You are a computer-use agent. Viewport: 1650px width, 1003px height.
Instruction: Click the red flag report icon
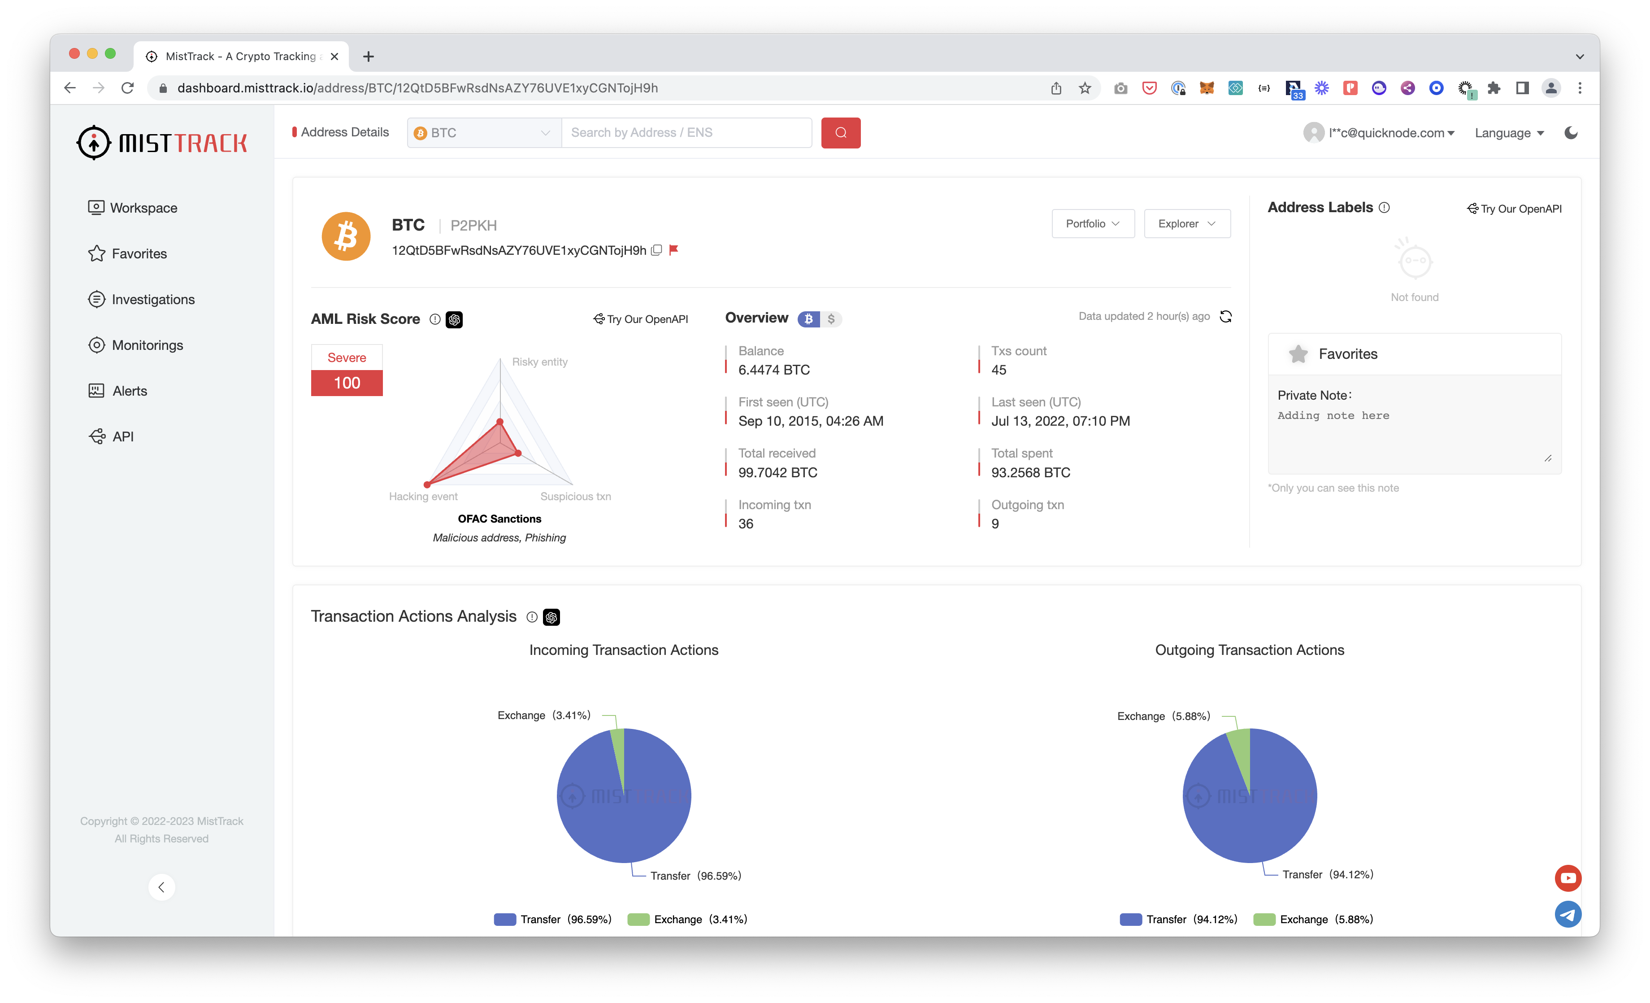pos(673,250)
